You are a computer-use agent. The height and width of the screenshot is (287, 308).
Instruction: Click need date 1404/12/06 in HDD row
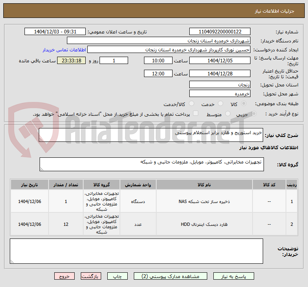click(29, 224)
